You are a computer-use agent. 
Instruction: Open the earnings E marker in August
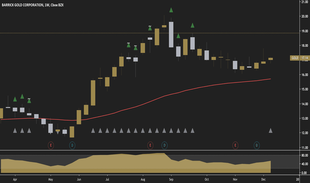pyautogui.click(x=150, y=145)
